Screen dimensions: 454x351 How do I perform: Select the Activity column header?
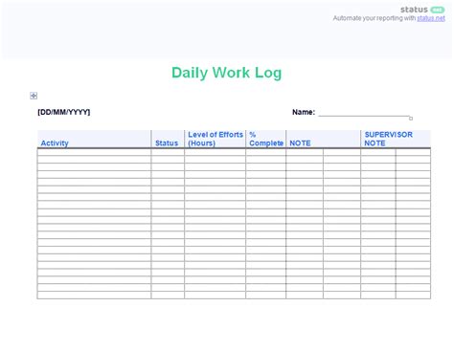pyautogui.click(x=55, y=143)
